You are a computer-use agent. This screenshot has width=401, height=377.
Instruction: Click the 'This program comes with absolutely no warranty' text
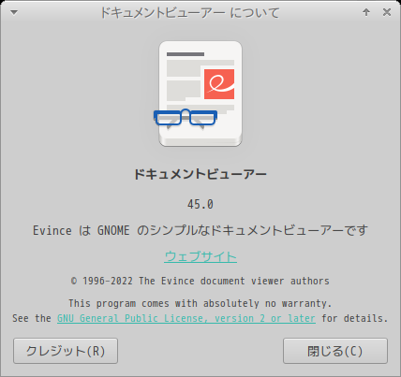[x=200, y=303]
